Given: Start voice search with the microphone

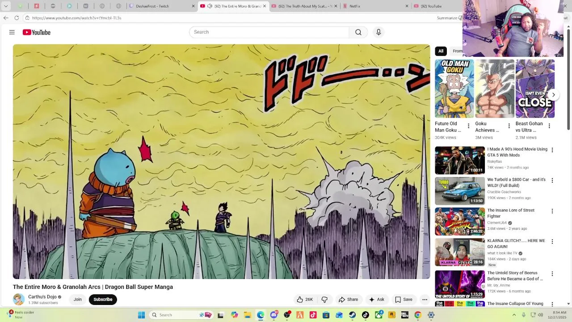Looking at the screenshot, I should [379, 32].
